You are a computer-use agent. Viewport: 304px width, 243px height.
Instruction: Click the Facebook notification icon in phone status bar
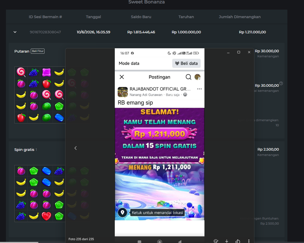[132, 53]
